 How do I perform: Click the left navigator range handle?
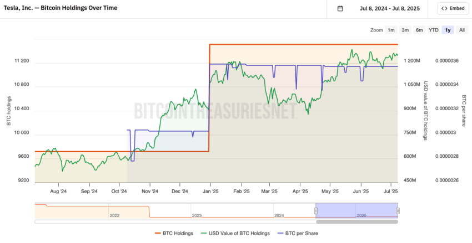[x=316, y=210]
